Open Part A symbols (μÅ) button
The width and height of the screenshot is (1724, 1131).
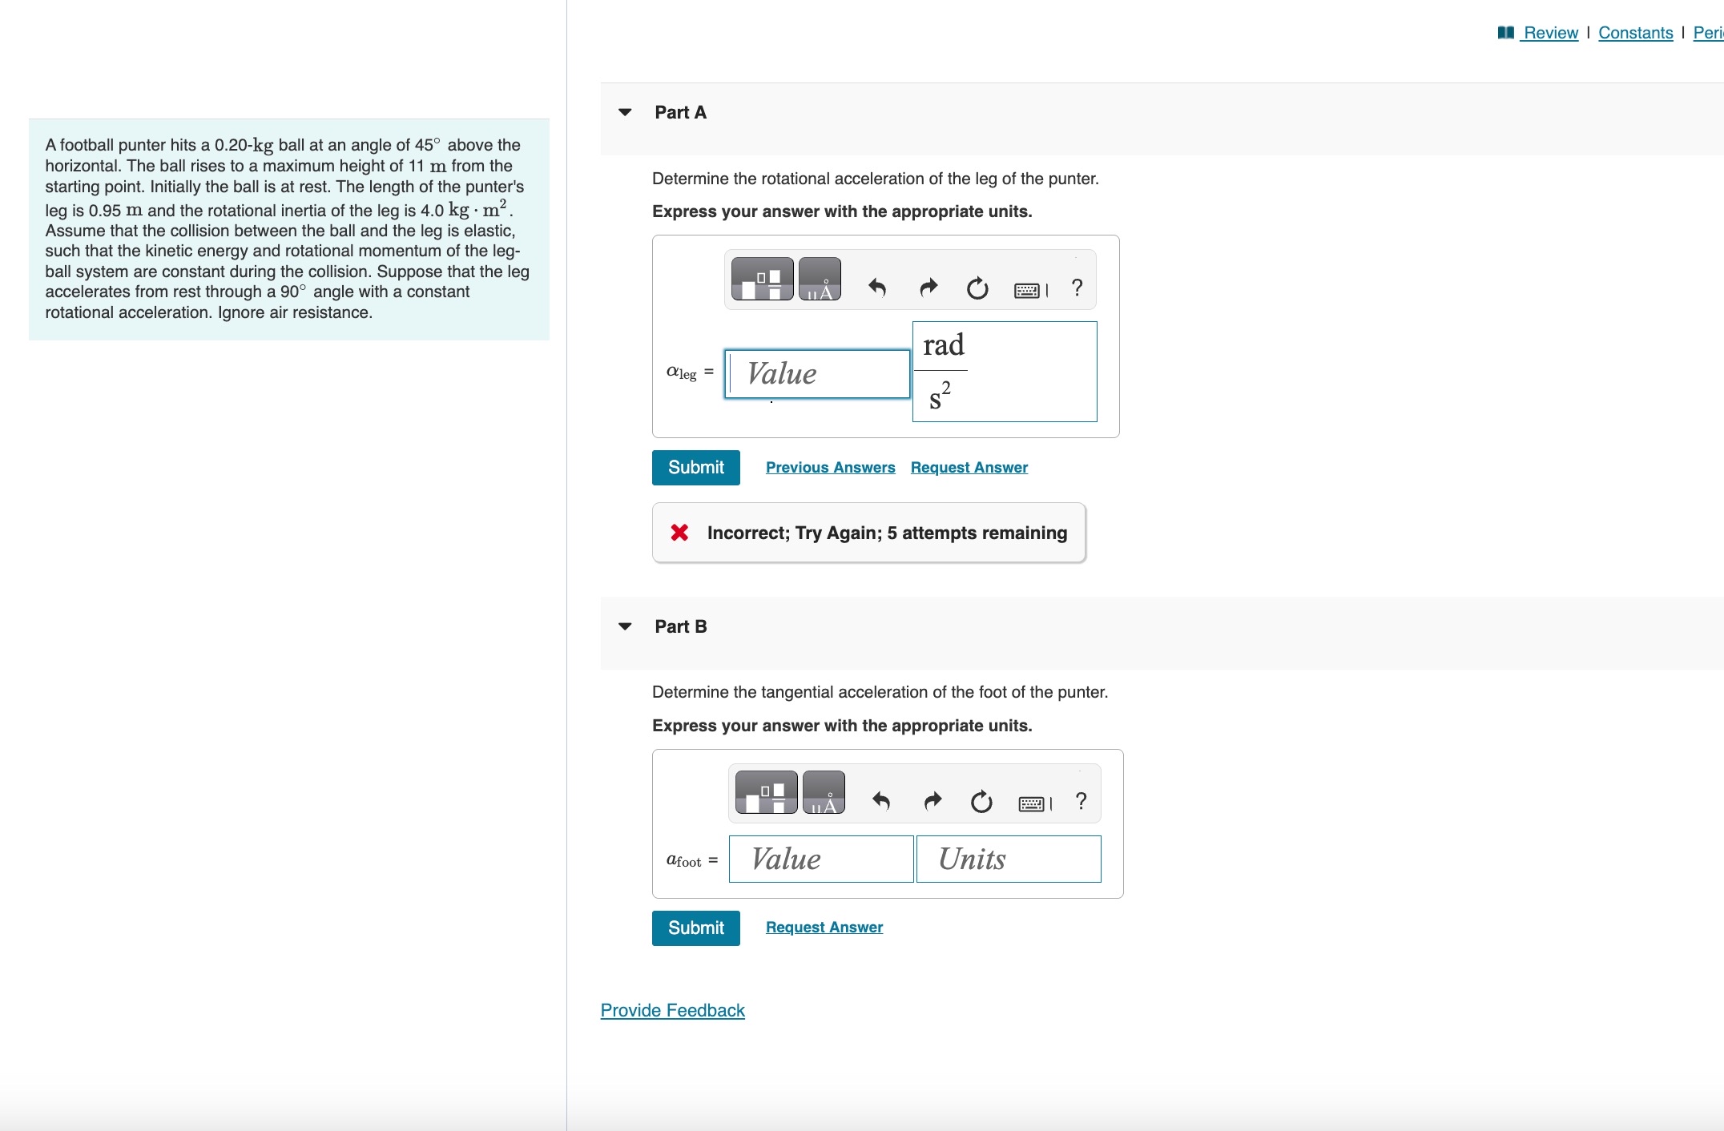pos(820,280)
